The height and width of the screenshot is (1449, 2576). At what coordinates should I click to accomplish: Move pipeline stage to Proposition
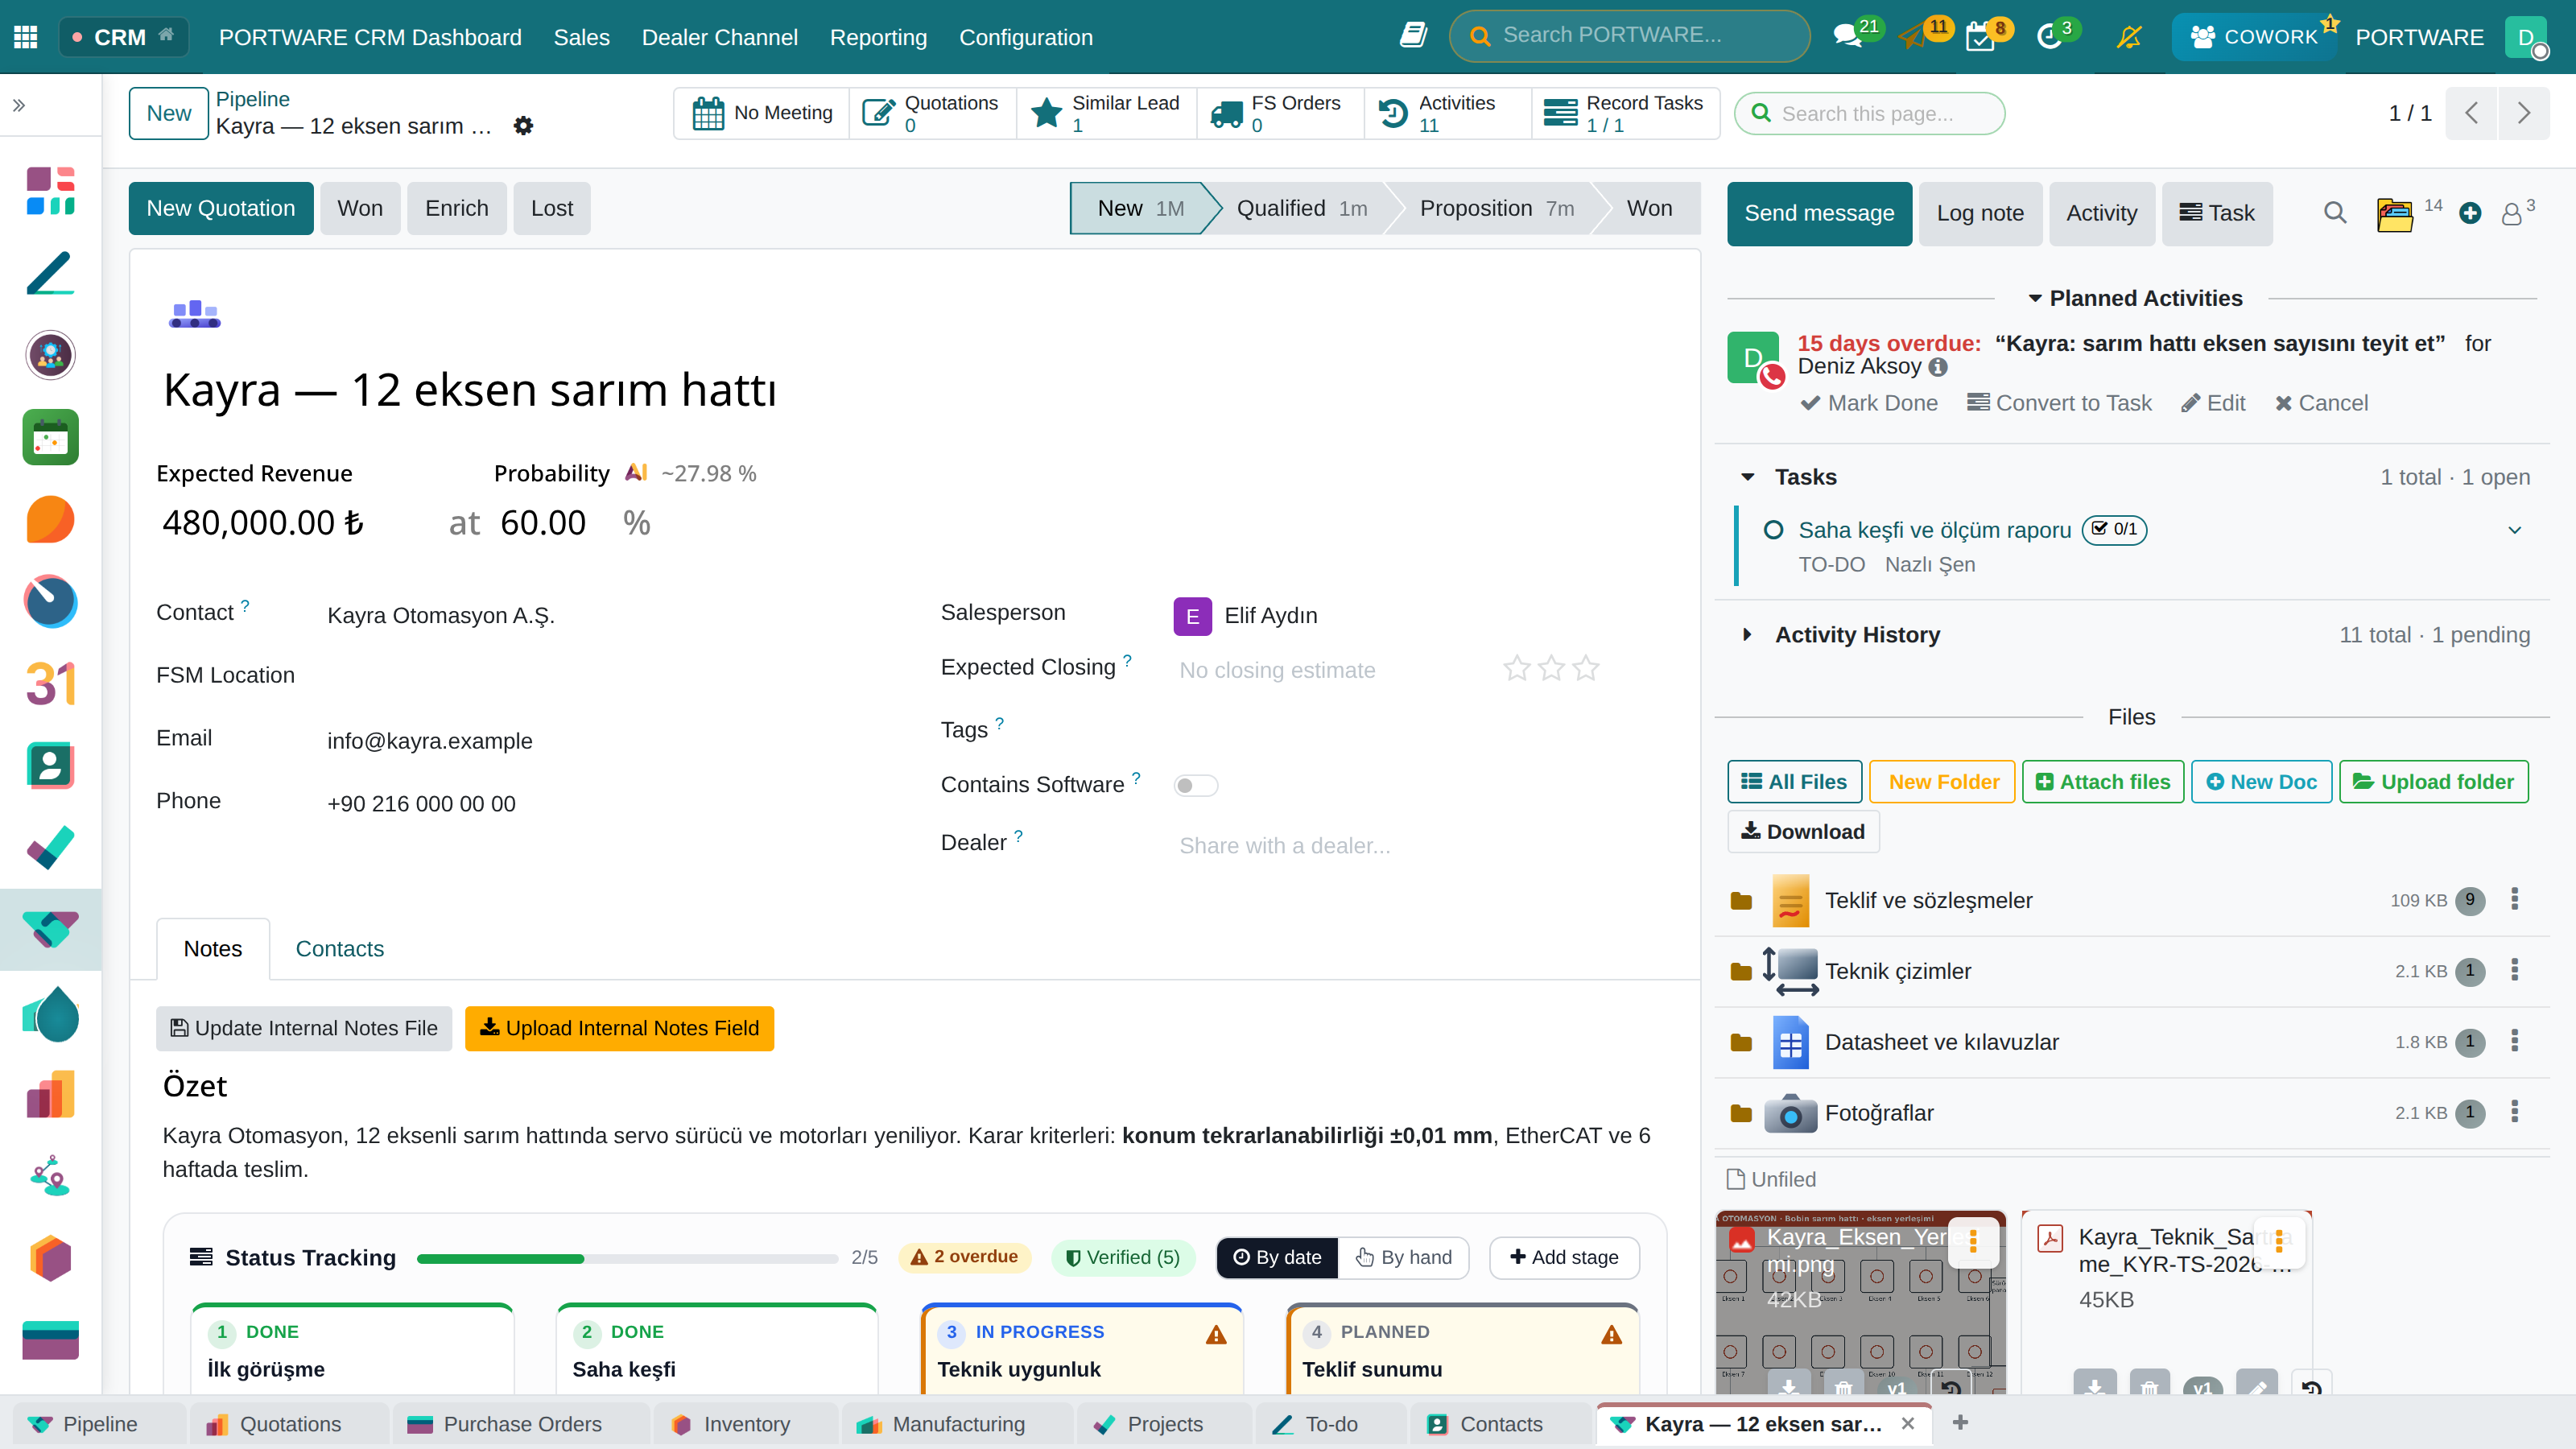coord(1496,208)
